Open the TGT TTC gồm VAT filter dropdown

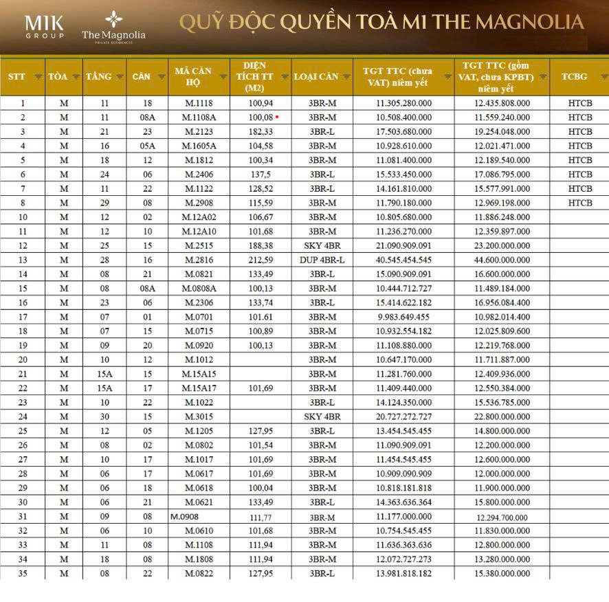(x=544, y=77)
